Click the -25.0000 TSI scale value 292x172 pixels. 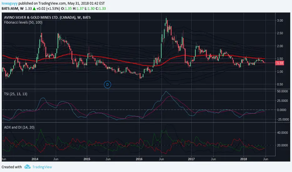[282, 119]
